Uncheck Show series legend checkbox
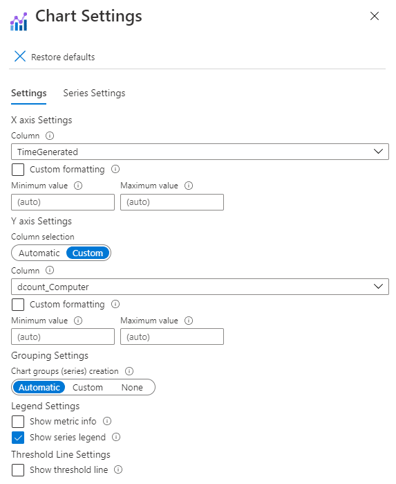The width and height of the screenshot is (396, 484). click(18, 438)
